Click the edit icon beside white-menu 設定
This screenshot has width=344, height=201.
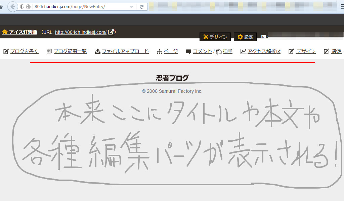327,51
